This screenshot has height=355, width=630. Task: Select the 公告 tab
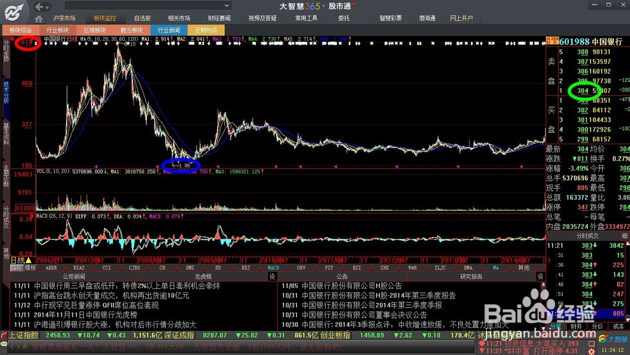pos(342,277)
